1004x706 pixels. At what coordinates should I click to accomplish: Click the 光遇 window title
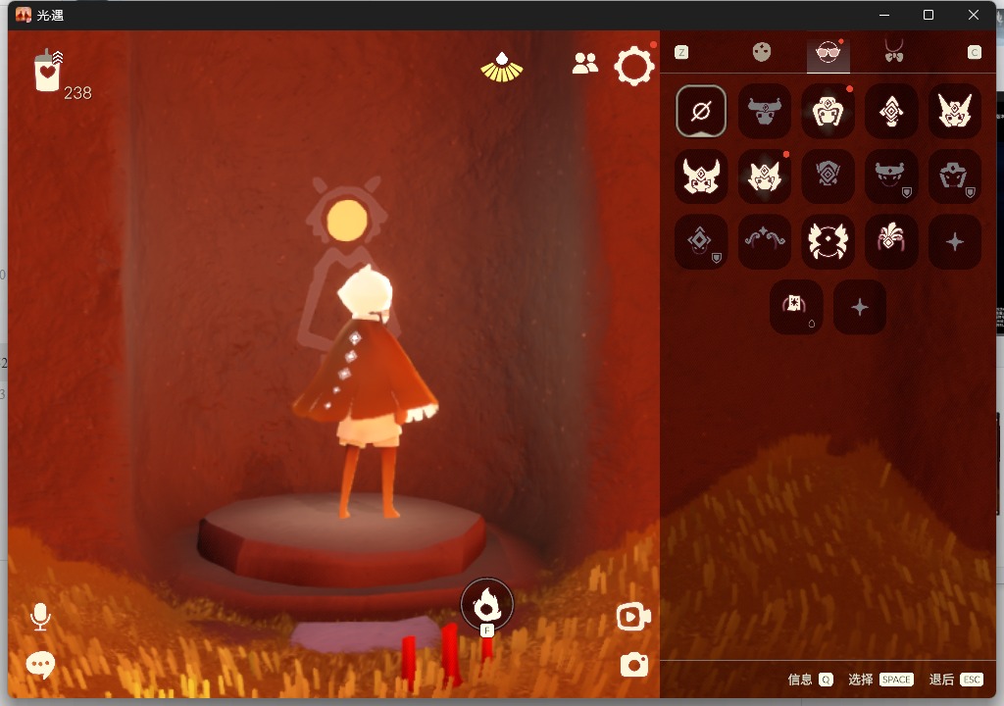click(x=49, y=15)
